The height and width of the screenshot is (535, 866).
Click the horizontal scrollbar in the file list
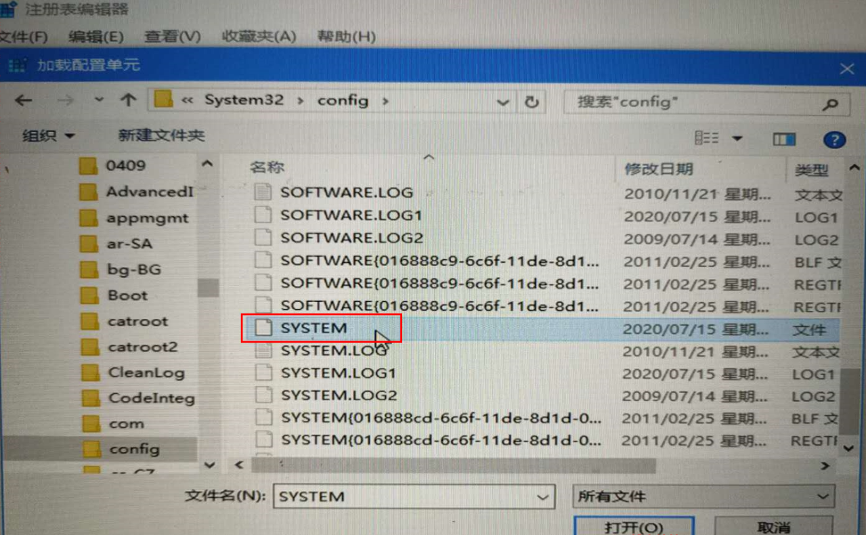pyautogui.click(x=454, y=466)
